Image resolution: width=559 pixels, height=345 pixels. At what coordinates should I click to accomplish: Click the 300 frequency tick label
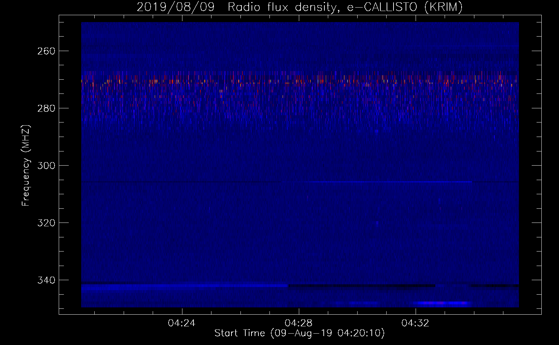(46, 166)
